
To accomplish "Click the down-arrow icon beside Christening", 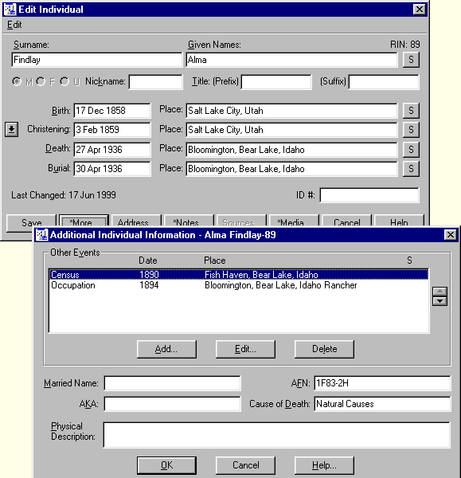I will (12, 129).
